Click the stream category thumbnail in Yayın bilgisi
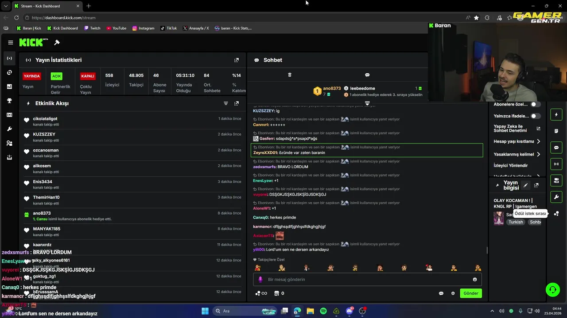The height and width of the screenshot is (318, 567). click(x=499, y=218)
